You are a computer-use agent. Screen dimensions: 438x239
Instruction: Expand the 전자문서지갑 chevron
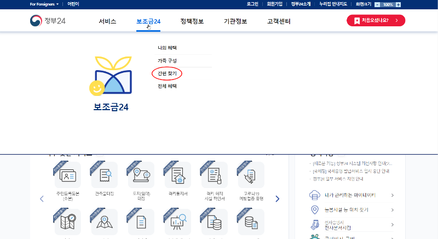coord(393,225)
